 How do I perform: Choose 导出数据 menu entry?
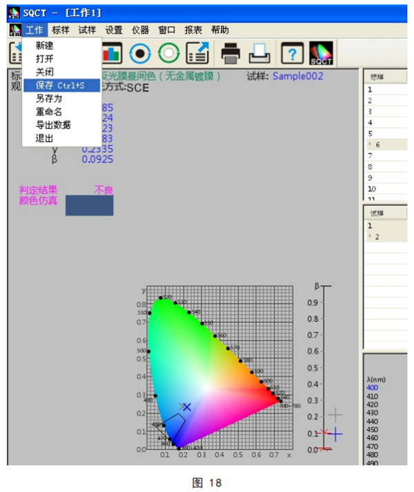click(x=53, y=125)
